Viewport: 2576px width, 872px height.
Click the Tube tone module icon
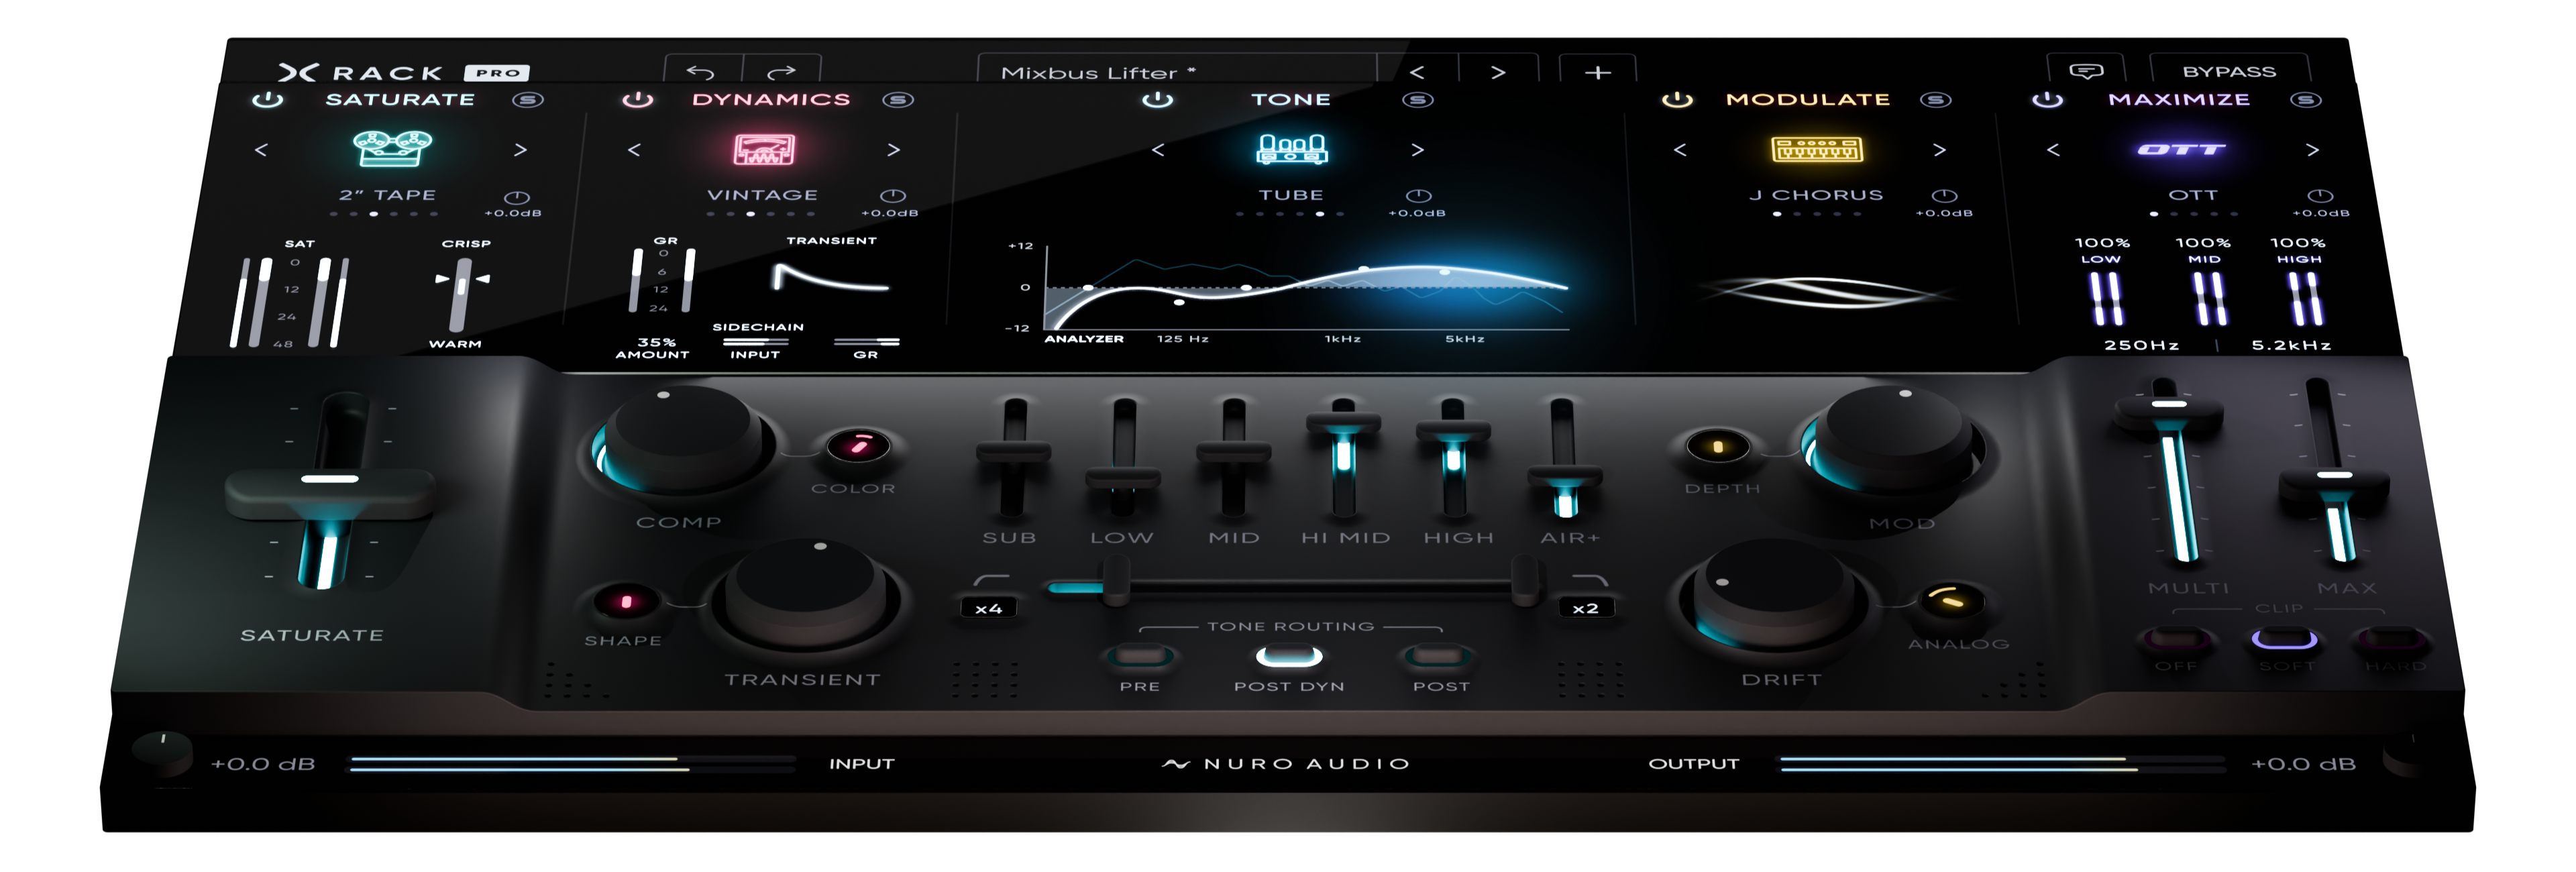coord(1291,149)
